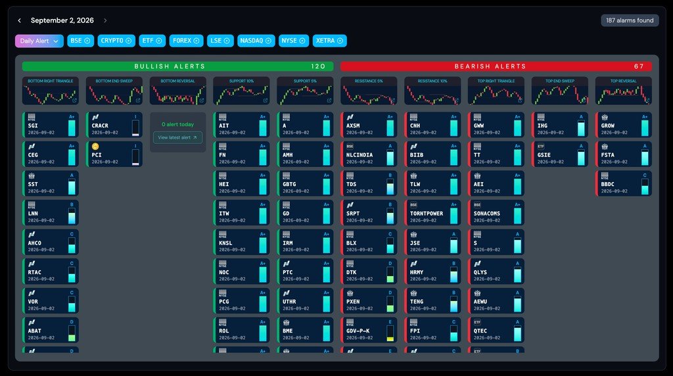Open Resistance 5% pattern external link icon
Screen dimensions: 673x376
click(x=393, y=101)
